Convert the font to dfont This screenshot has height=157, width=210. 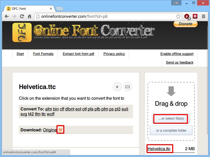click(70, 109)
